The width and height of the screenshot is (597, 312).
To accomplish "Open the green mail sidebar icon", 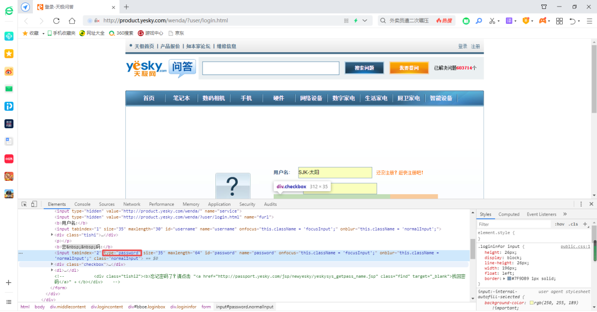I will point(9,88).
